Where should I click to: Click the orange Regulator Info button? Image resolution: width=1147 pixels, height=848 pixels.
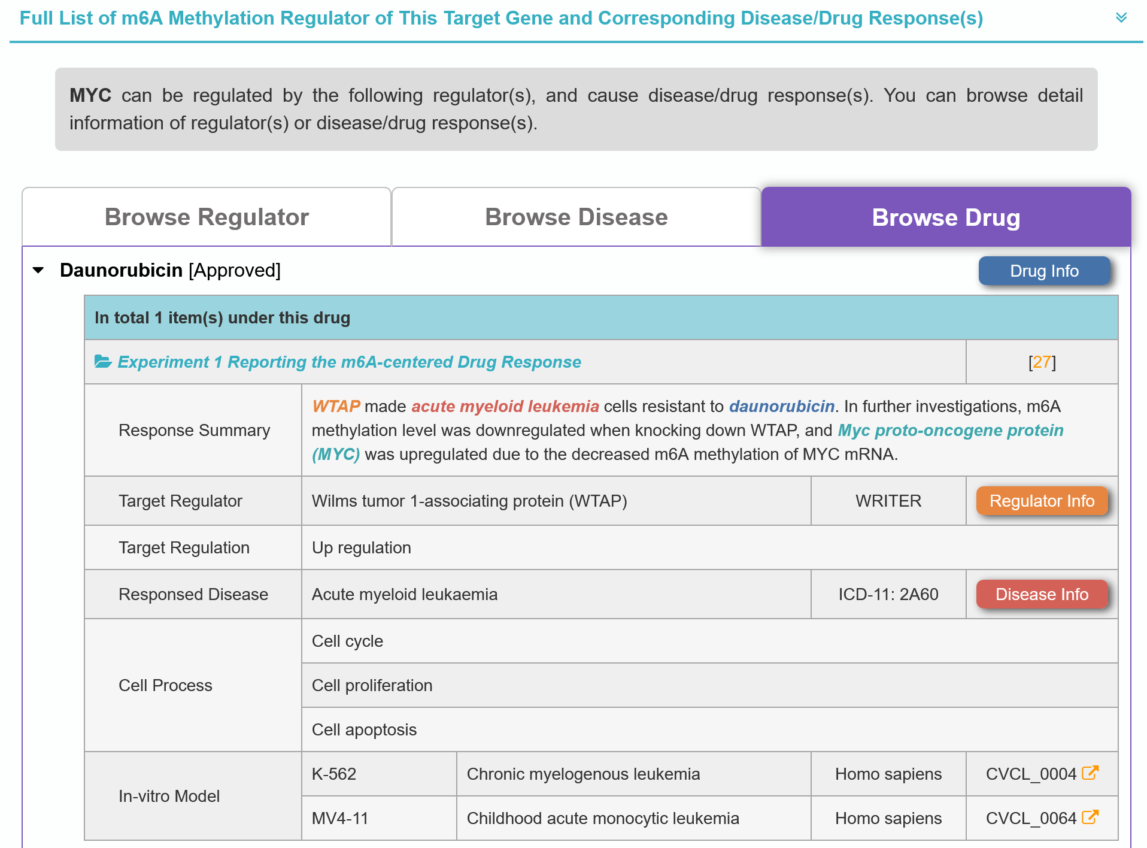click(1041, 501)
